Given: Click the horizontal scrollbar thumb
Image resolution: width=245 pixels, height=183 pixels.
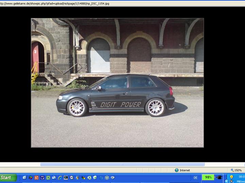Looking at the screenshot, I should (x=122, y=164).
